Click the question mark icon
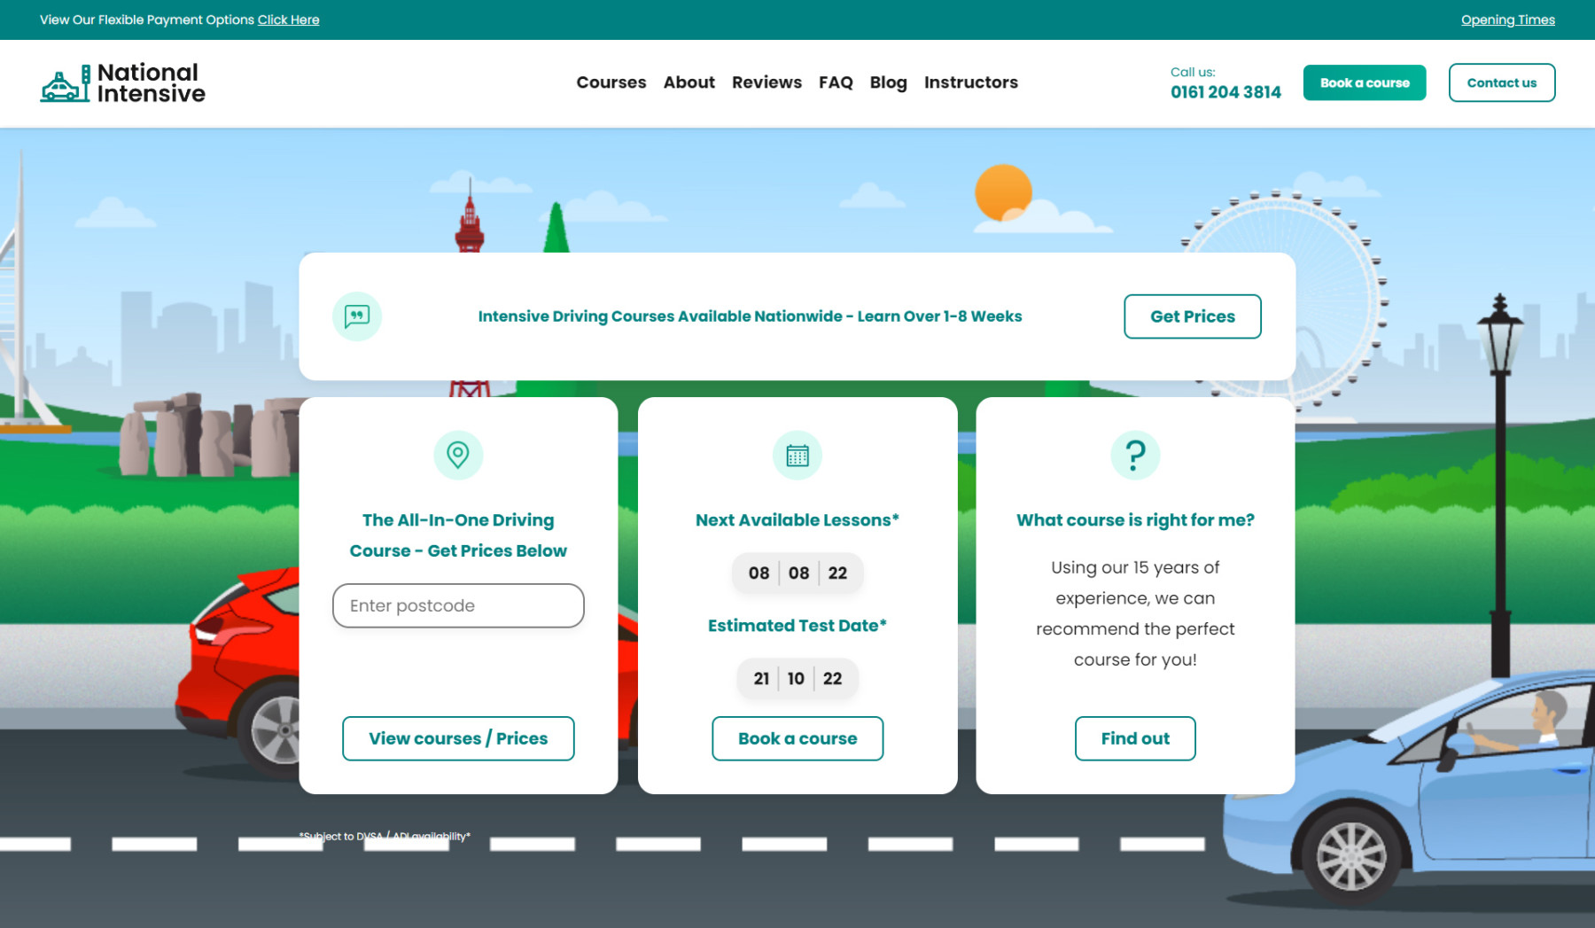The image size is (1595, 928). click(x=1135, y=455)
